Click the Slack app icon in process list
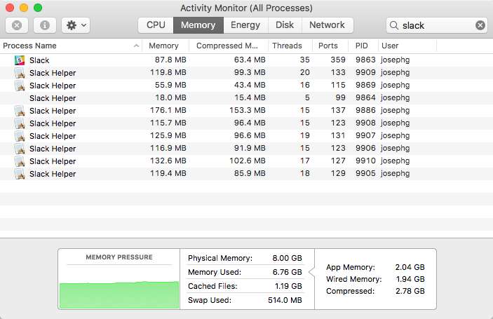The image size is (493, 319). click(x=20, y=60)
